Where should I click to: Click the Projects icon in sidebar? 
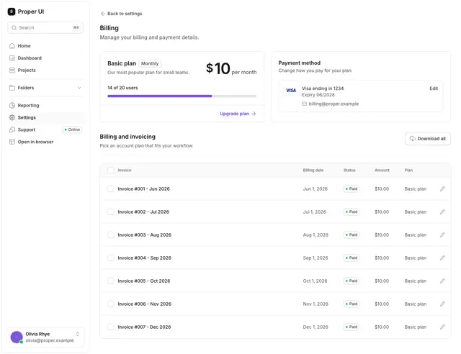(12, 71)
